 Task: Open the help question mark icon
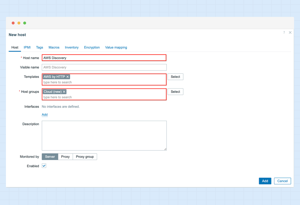click(284, 33)
